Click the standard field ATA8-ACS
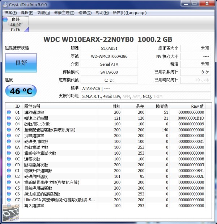 (146, 89)
